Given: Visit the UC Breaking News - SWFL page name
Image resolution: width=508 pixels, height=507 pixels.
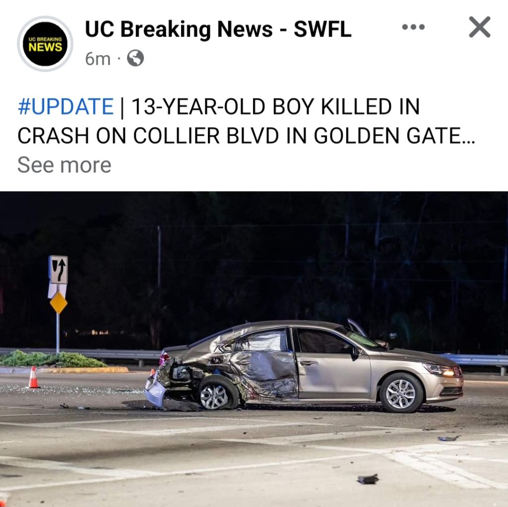Looking at the screenshot, I should (x=218, y=29).
